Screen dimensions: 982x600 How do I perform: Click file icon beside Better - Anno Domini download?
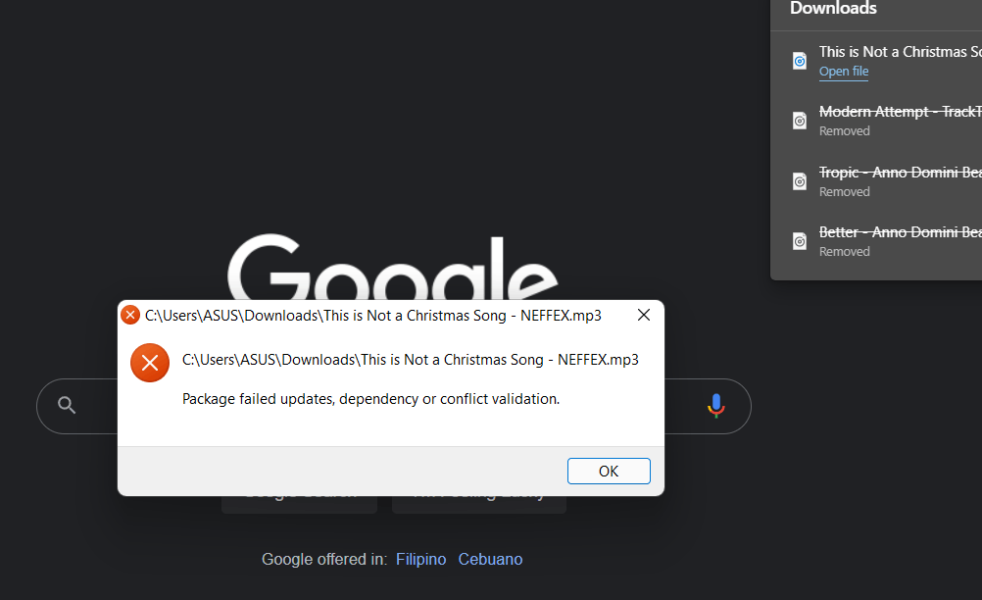pos(800,241)
